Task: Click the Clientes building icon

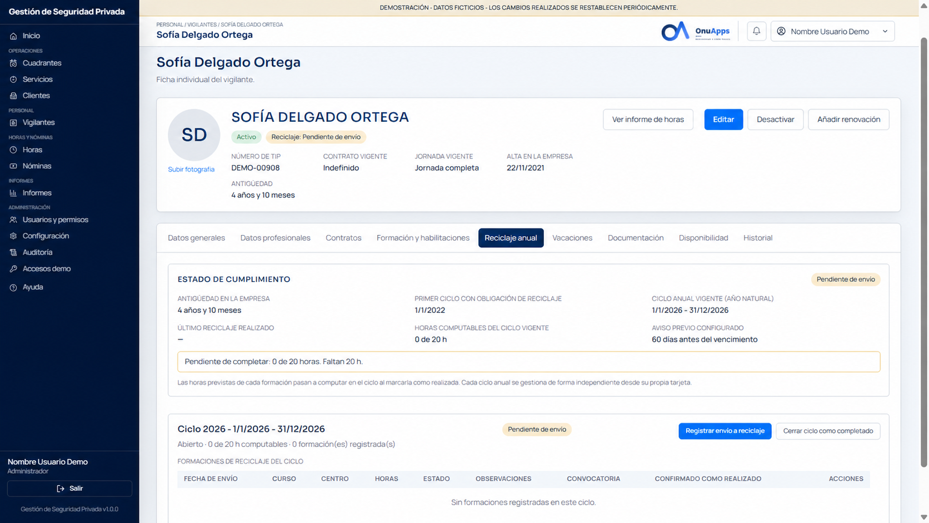Action: 13,96
